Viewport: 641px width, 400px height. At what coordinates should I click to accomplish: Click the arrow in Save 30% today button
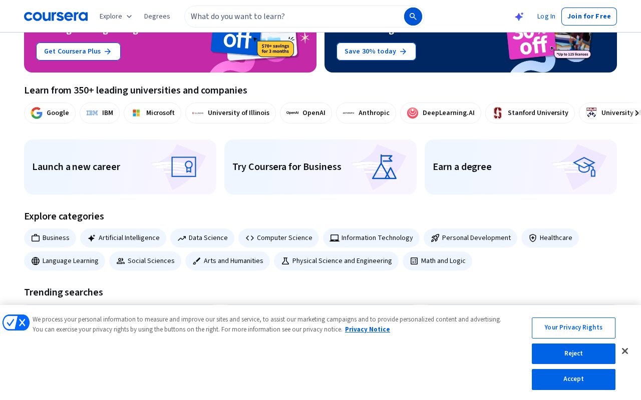click(x=403, y=51)
